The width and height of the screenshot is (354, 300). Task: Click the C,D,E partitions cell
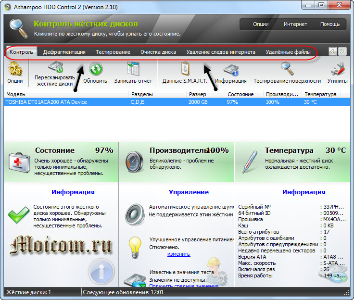pos(137,102)
